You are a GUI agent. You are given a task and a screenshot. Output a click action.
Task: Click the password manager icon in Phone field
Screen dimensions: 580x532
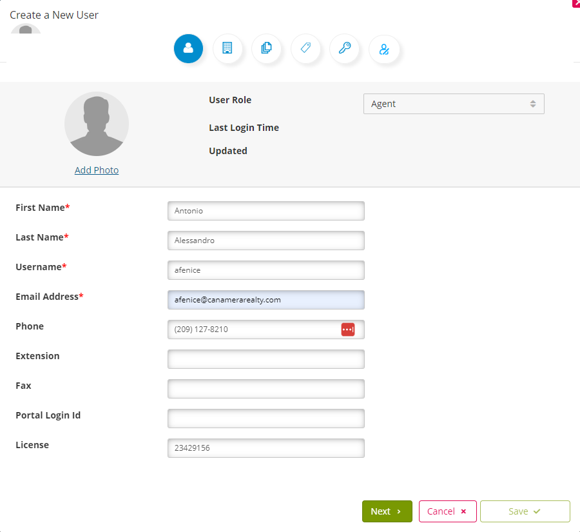[x=348, y=329]
